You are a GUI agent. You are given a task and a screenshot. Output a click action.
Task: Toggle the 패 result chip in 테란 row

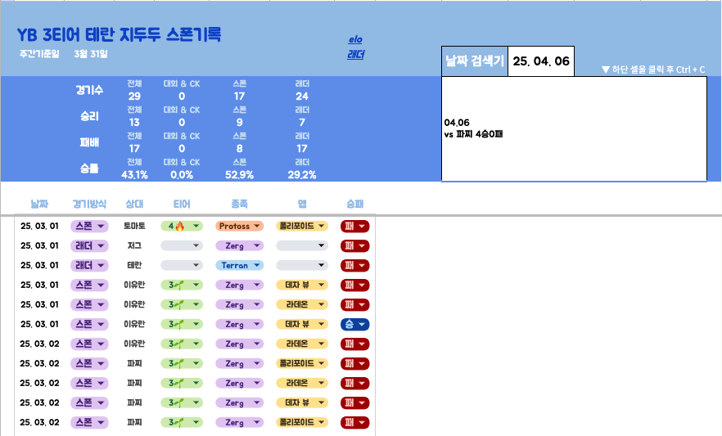[x=354, y=265]
